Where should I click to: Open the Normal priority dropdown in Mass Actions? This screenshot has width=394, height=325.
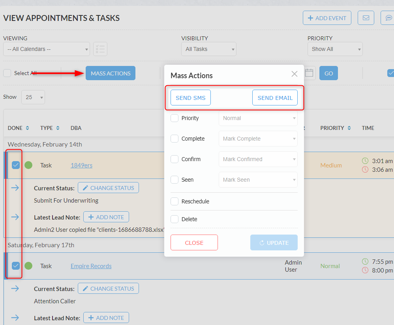[x=258, y=118]
